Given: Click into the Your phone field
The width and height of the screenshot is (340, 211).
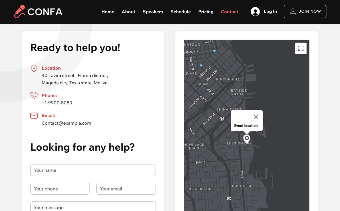Looking at the screenshot, I should (x=60, y=189).
